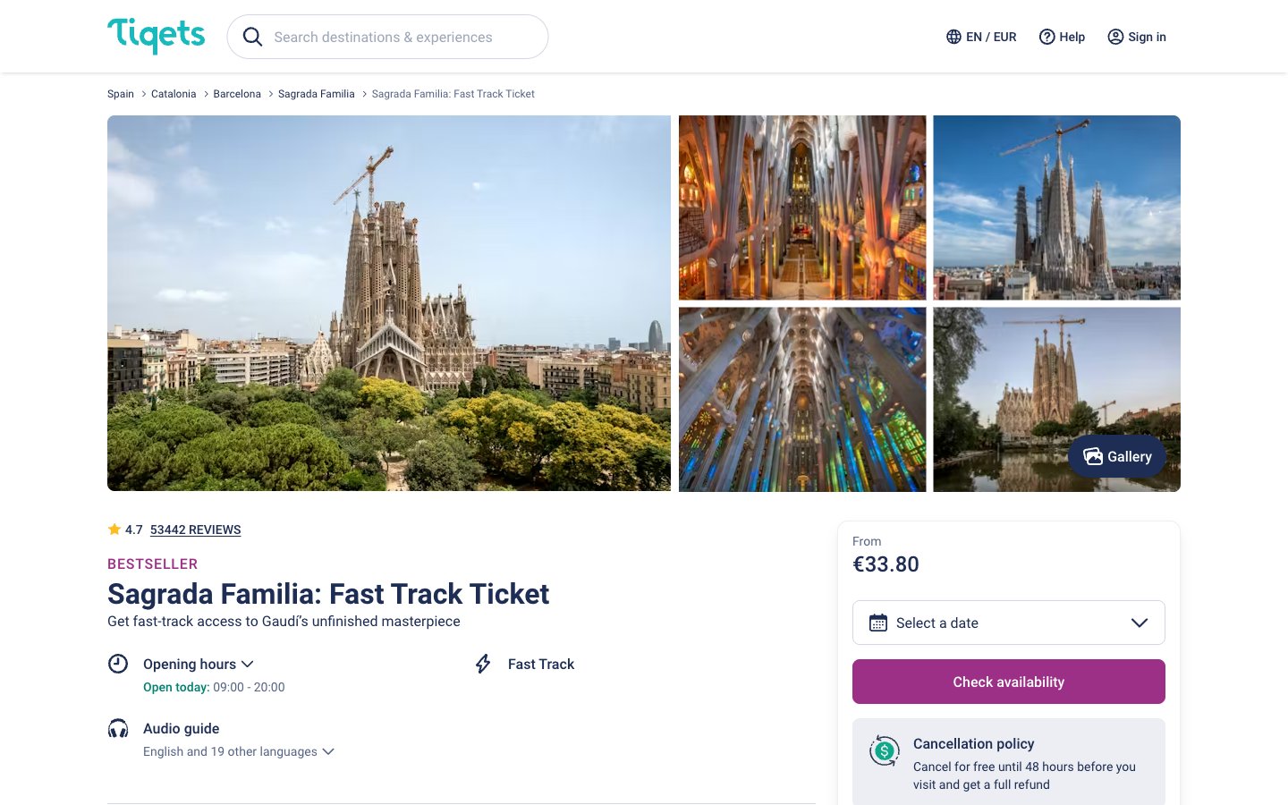Click the Tiqets logo
Image resolution: width=1288 pixels, height=805 pixels.
[156, 36]
